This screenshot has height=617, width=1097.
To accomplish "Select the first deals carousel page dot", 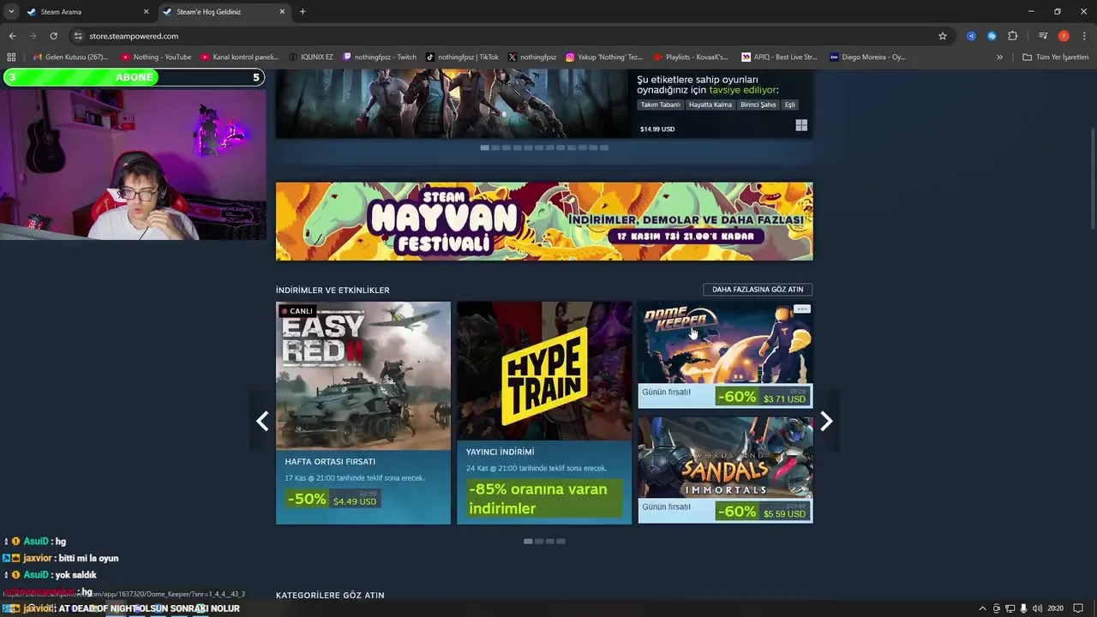I will click(528, 542).
